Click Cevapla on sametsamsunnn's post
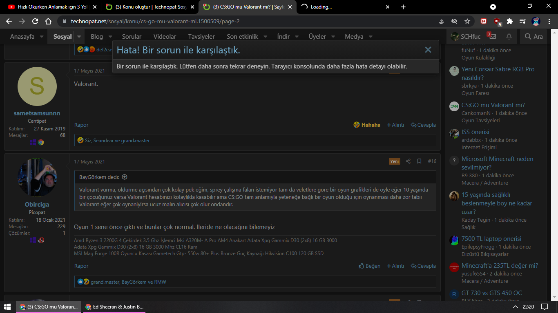Image resolution: width=558 pixels, height=313 pixels. click(423, 125)
